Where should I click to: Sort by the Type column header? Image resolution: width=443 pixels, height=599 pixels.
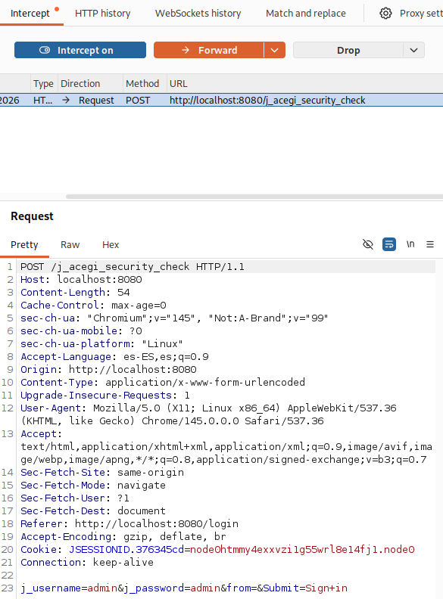[x=43, y=84]
